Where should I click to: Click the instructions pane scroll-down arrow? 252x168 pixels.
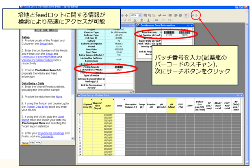tap(73, 138)
